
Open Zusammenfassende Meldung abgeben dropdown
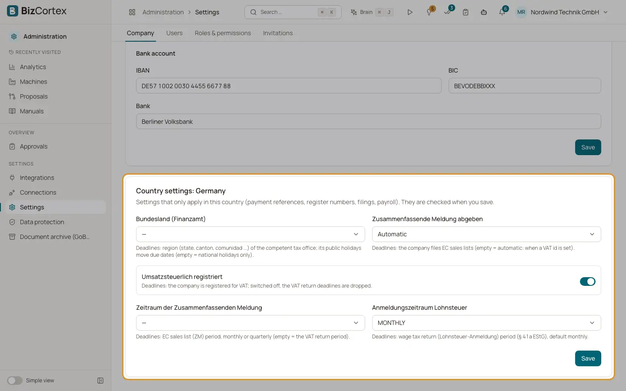486,234
